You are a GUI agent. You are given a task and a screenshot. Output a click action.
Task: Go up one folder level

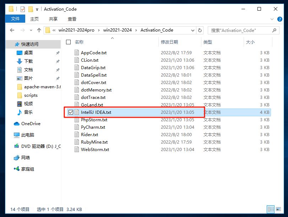39,30
